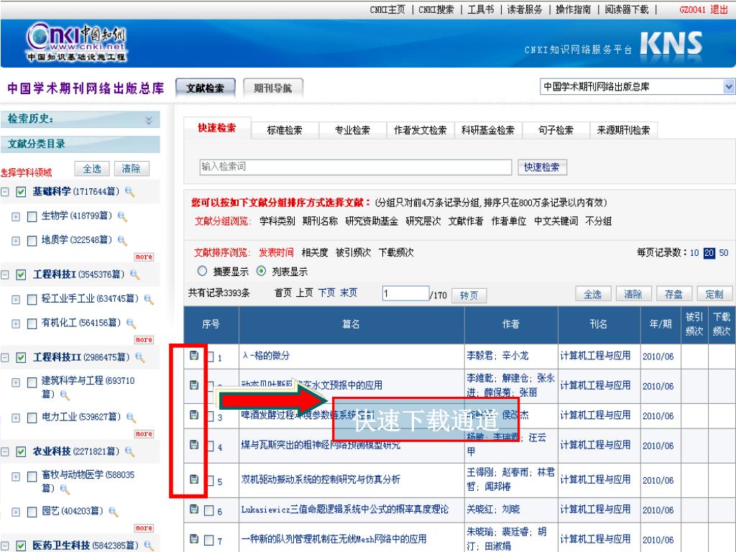Screen dimensions: 736x552
Task: Set records per page to 50
Action: pos(724,252)
